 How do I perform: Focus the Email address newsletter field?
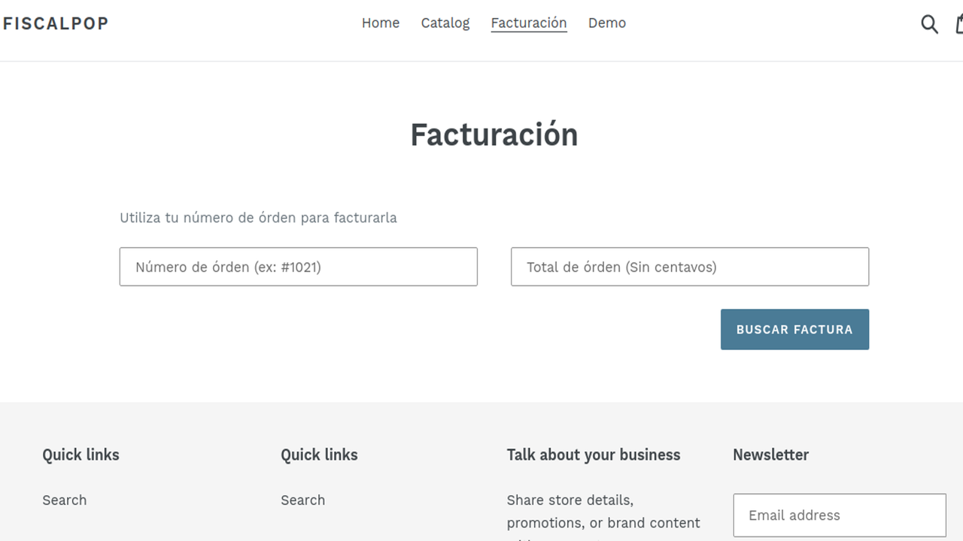[839, 515]
